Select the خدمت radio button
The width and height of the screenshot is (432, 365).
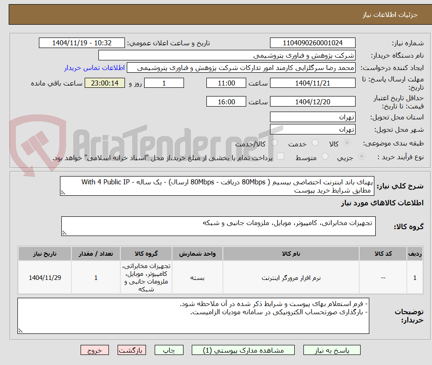315,142
